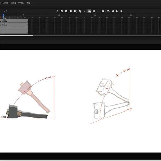Step forward one frame
This screenshot has height=161, width=161.
pyautogui.click(x=122, y=11)
